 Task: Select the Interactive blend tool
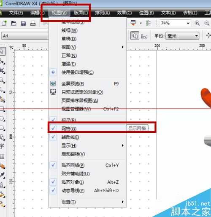tap(2, 166)
